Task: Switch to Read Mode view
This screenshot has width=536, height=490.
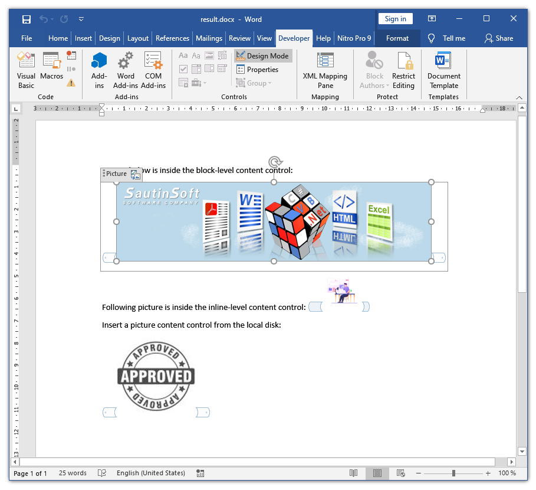Action: [354, 473]
